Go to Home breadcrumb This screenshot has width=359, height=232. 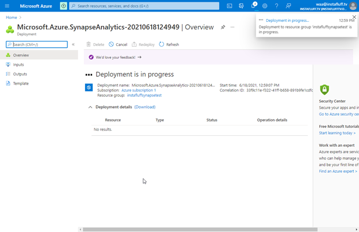point(12,17)
